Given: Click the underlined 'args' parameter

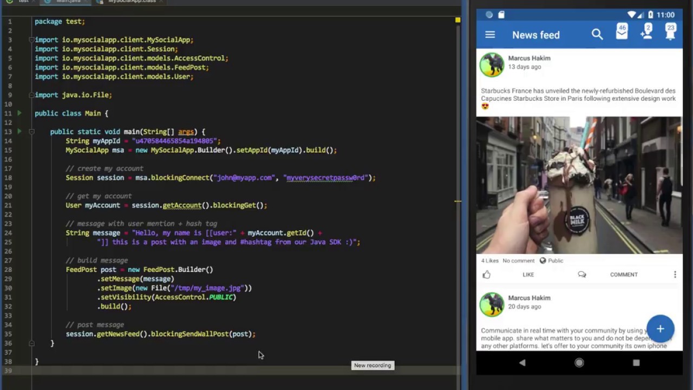Looking at the screenshot, I should (x=186, y=132).
